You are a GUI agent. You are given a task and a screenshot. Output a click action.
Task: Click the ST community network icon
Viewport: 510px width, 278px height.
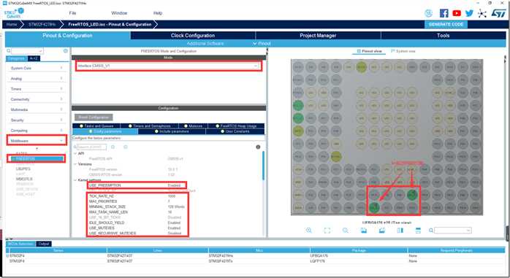coord(482,13)
